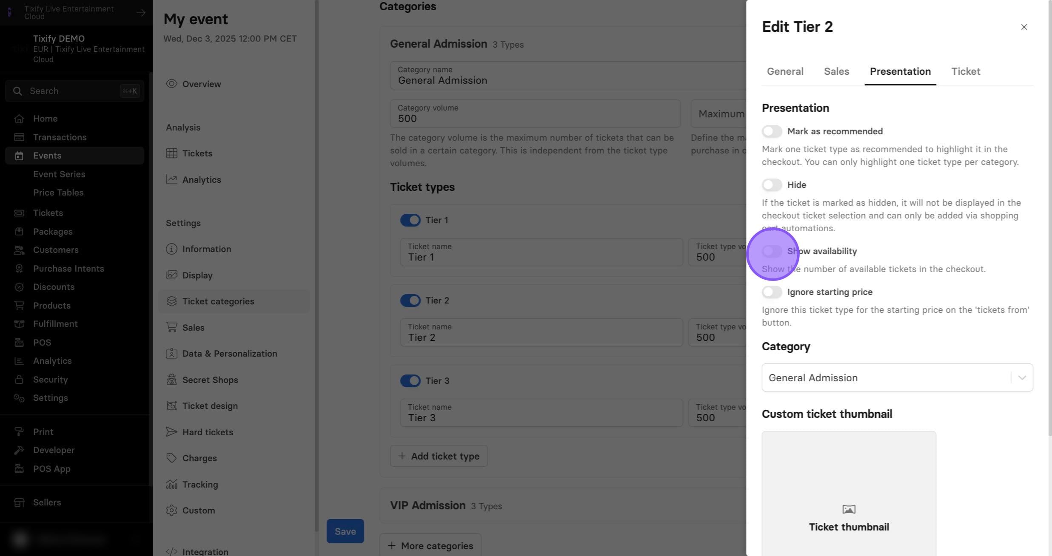Click the Developer hammer icon
Screen dimensions: 1052x556
[19, 450]
